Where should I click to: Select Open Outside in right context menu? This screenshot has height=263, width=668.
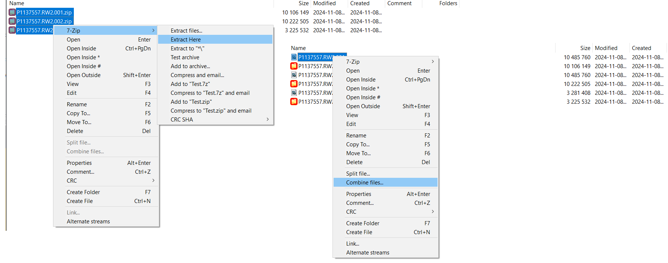click(x=386, y=106)
